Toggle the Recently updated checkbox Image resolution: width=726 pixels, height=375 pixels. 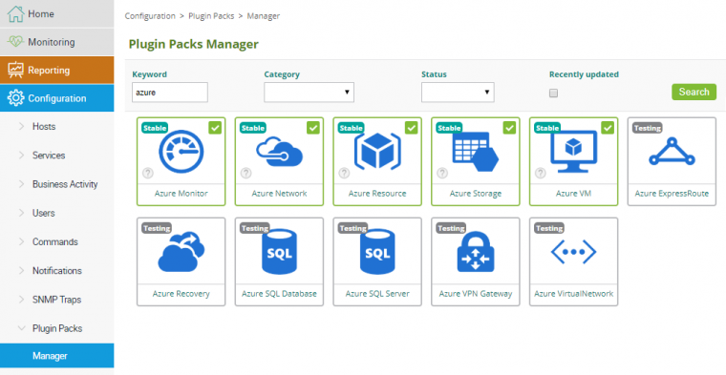[x=553, y=94]
